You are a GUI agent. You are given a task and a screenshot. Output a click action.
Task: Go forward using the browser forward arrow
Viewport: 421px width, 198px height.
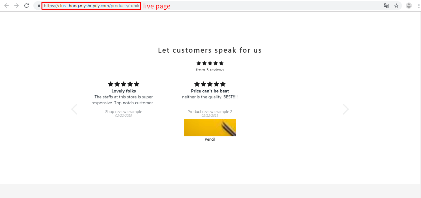click(x=17, y=6)
